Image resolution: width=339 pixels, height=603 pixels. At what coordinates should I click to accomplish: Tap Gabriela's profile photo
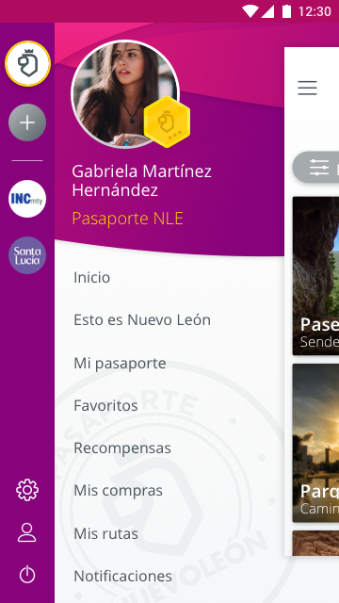[x=125, y=94]
